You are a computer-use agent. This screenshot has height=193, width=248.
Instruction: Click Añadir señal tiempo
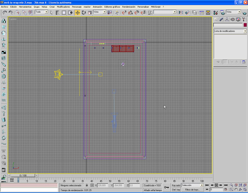pos(153,190)
